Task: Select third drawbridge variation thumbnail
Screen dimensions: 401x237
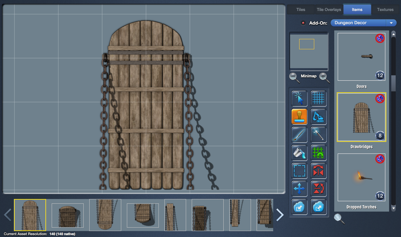Action: tap(105, 215)
